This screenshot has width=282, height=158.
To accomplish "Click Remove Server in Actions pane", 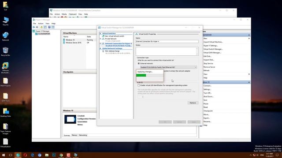I will (x=209, y=67).
